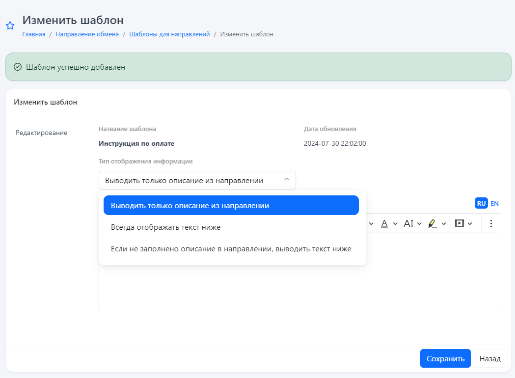Viewport: 515px width, 378px height.
Task: Expand the insert media dropdown arrow
Action: point(470,224)
